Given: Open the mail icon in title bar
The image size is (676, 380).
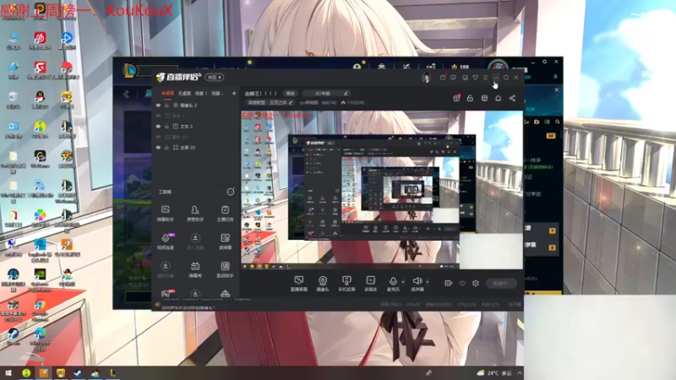Looking at the screenshot, I should click(443, 78).
